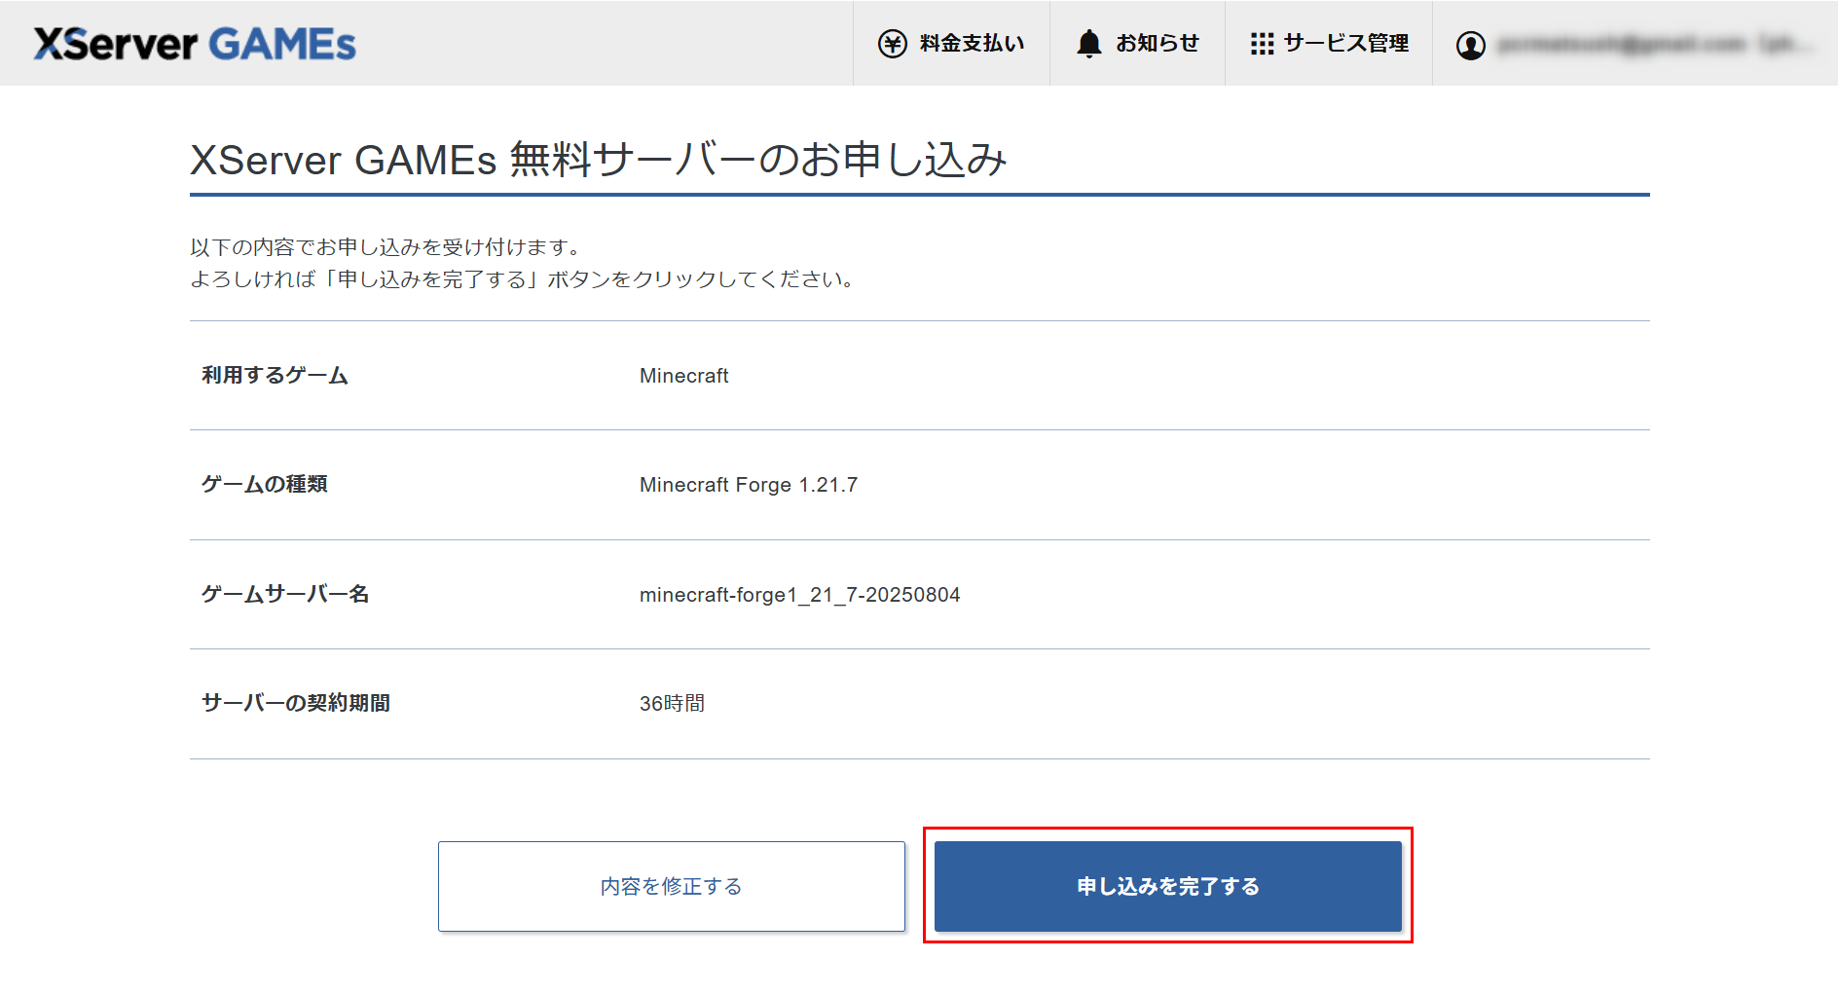Image resolution: width=1838 pixels, height=996 pixels.
Task: Select the Minecraft game value text
Action: point(683,376)
